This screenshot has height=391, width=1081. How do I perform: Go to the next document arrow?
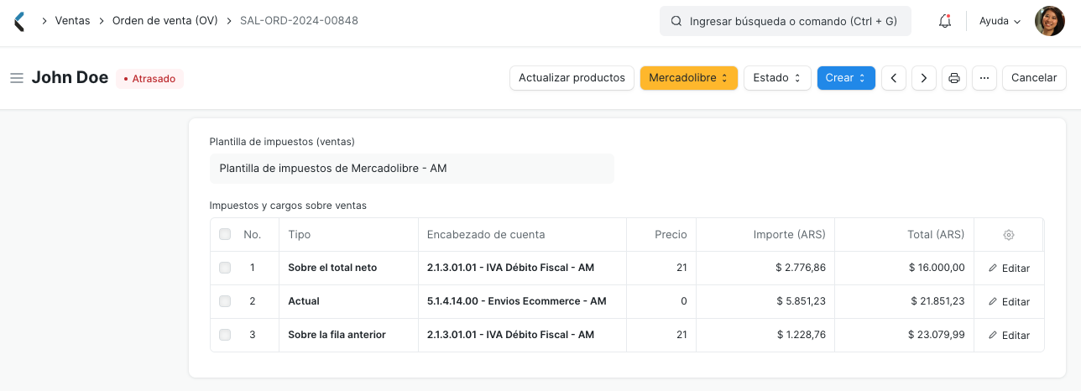coord(923,78)
